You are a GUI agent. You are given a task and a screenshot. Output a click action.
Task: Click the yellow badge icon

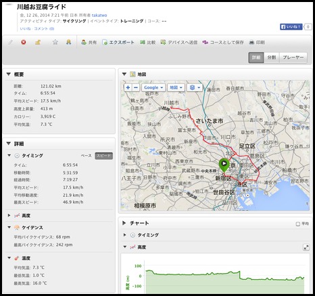[69, 42]
